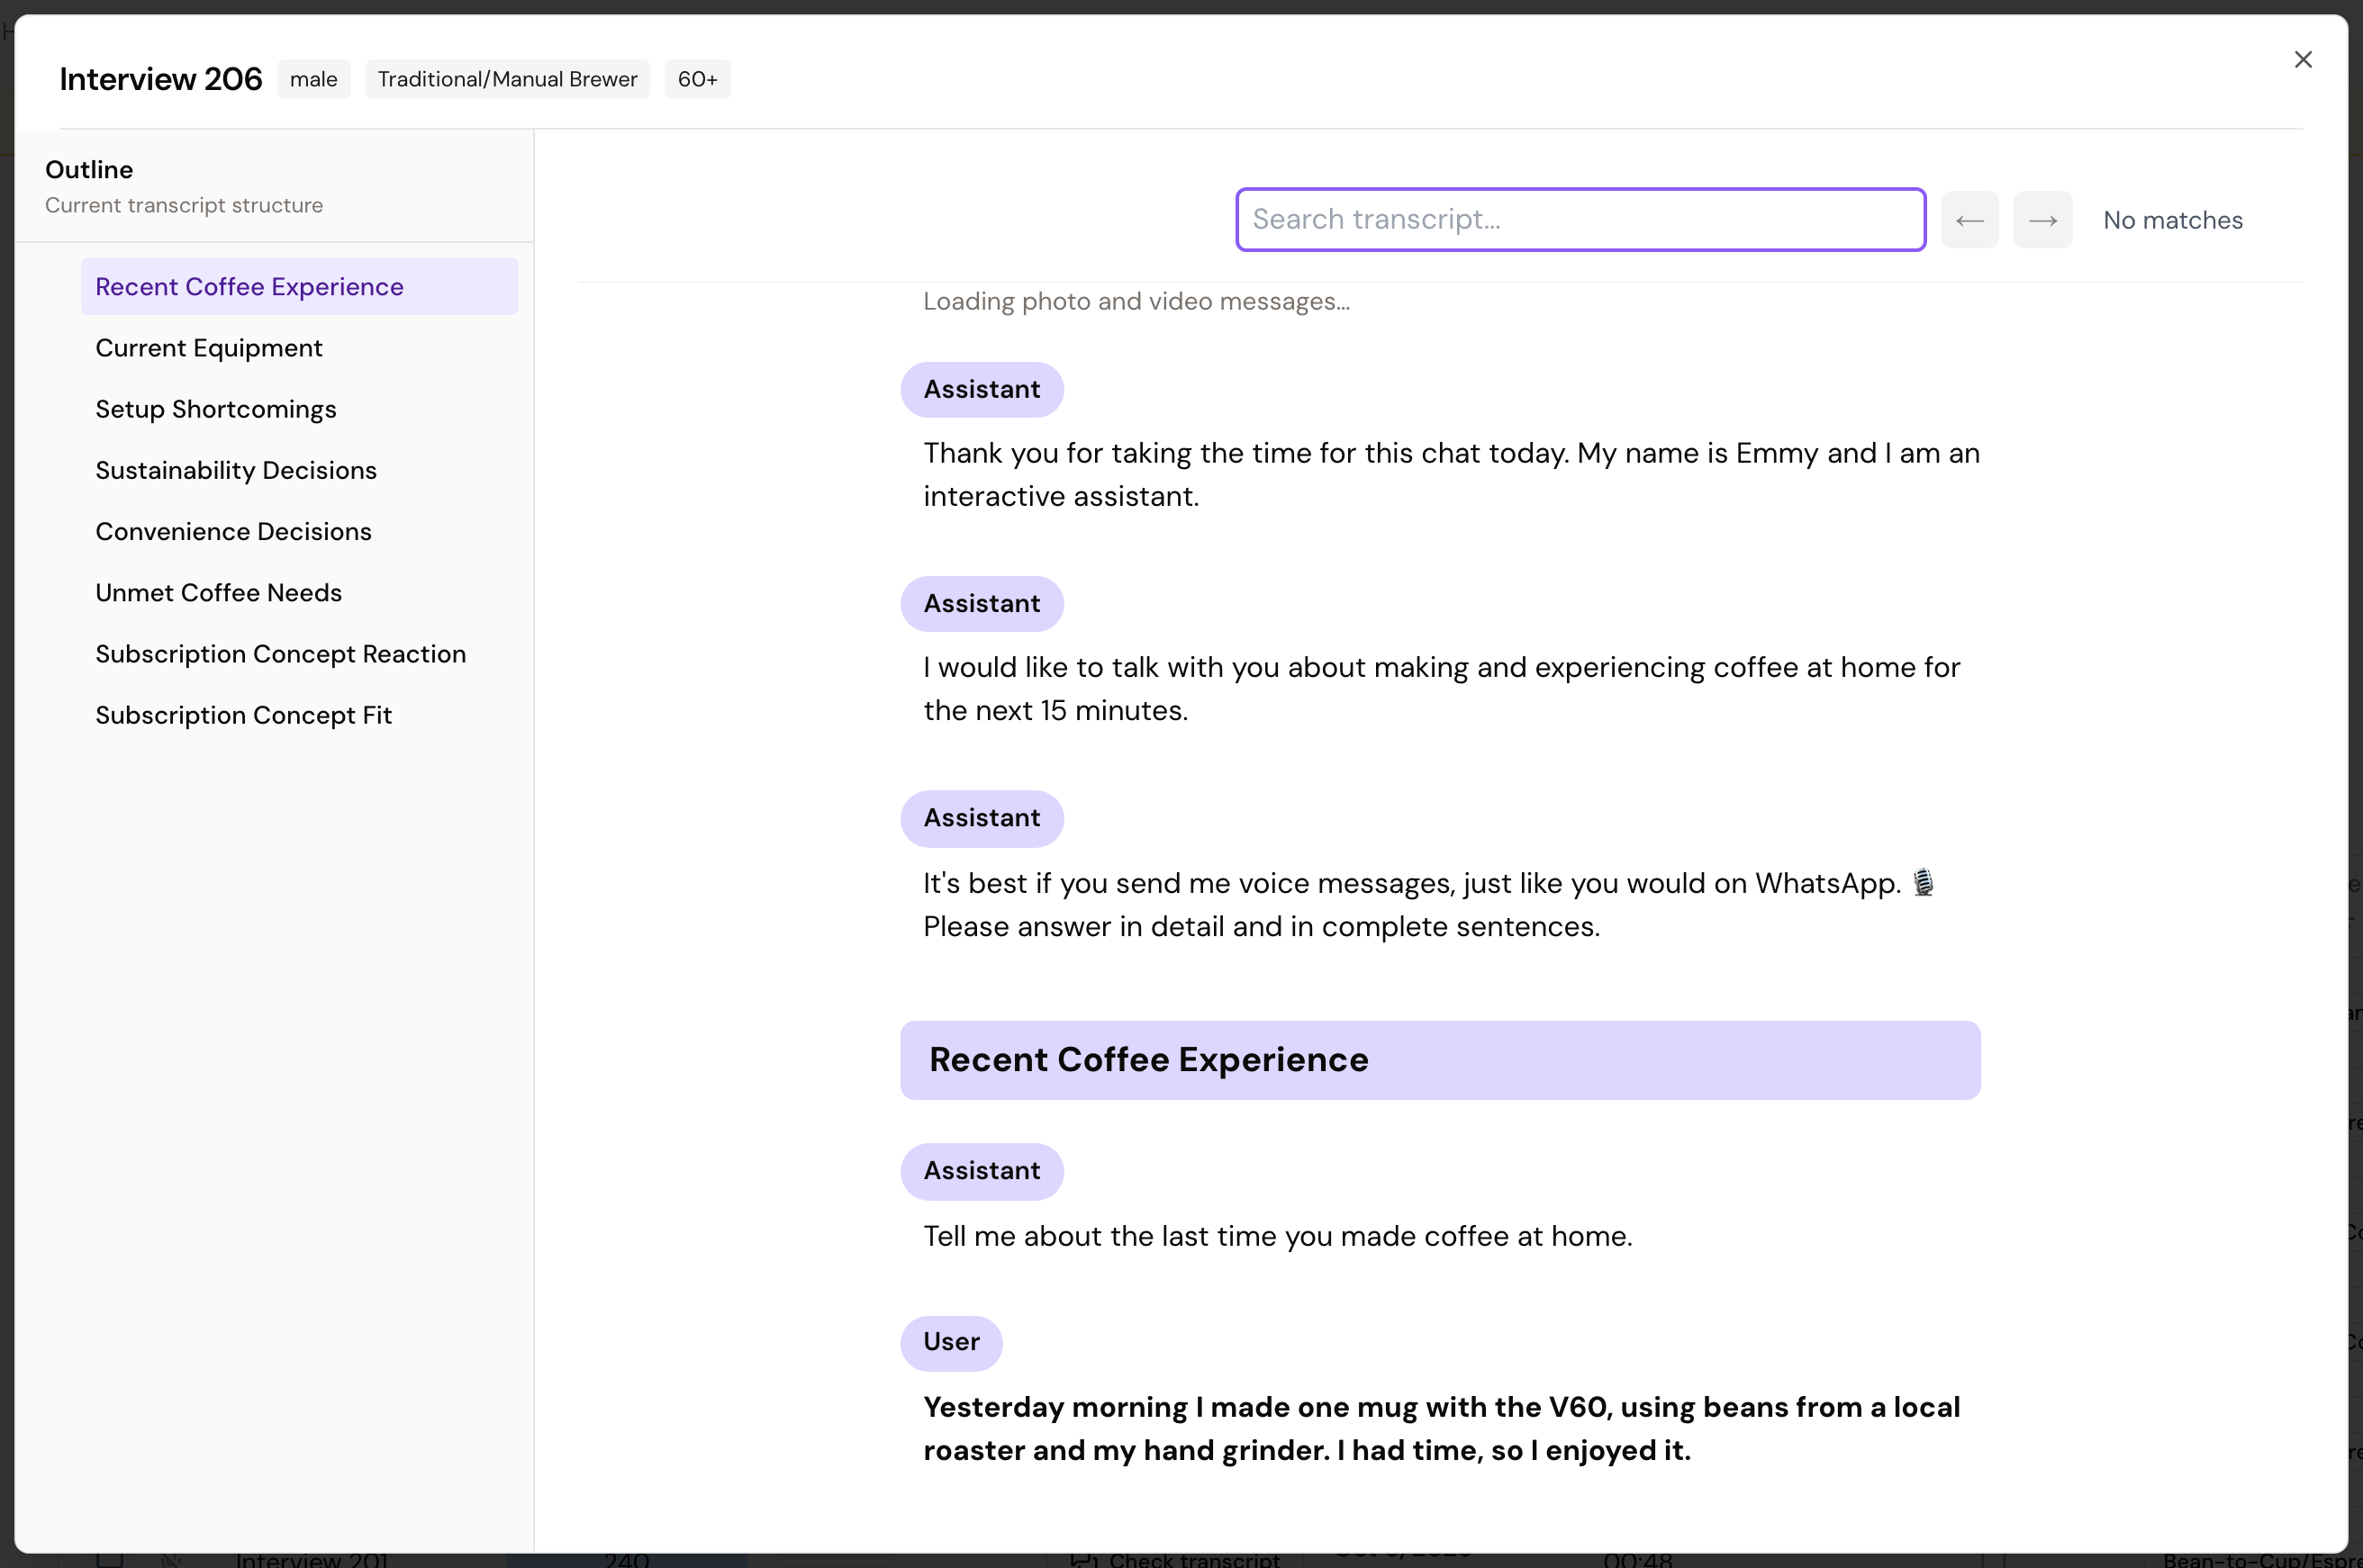
Task: Click the "Yesterday morning I made one mug" reply
Action: pyautogui.click(x=1442, y=1428)
